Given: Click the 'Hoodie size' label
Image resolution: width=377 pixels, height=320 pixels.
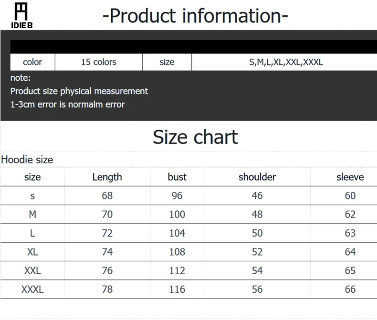Looking at the screenshot, I should pos(27,159).
